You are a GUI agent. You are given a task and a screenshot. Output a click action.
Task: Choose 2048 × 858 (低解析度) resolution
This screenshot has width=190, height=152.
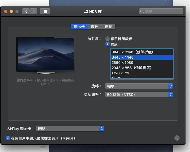coord(142,68)
